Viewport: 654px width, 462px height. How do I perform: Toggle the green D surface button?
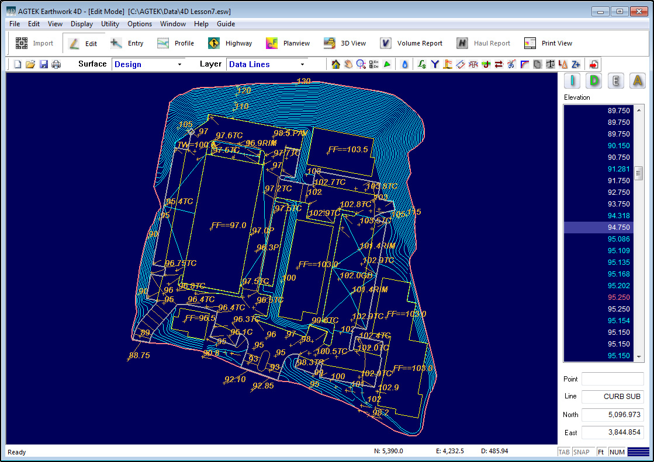point(594,81)
